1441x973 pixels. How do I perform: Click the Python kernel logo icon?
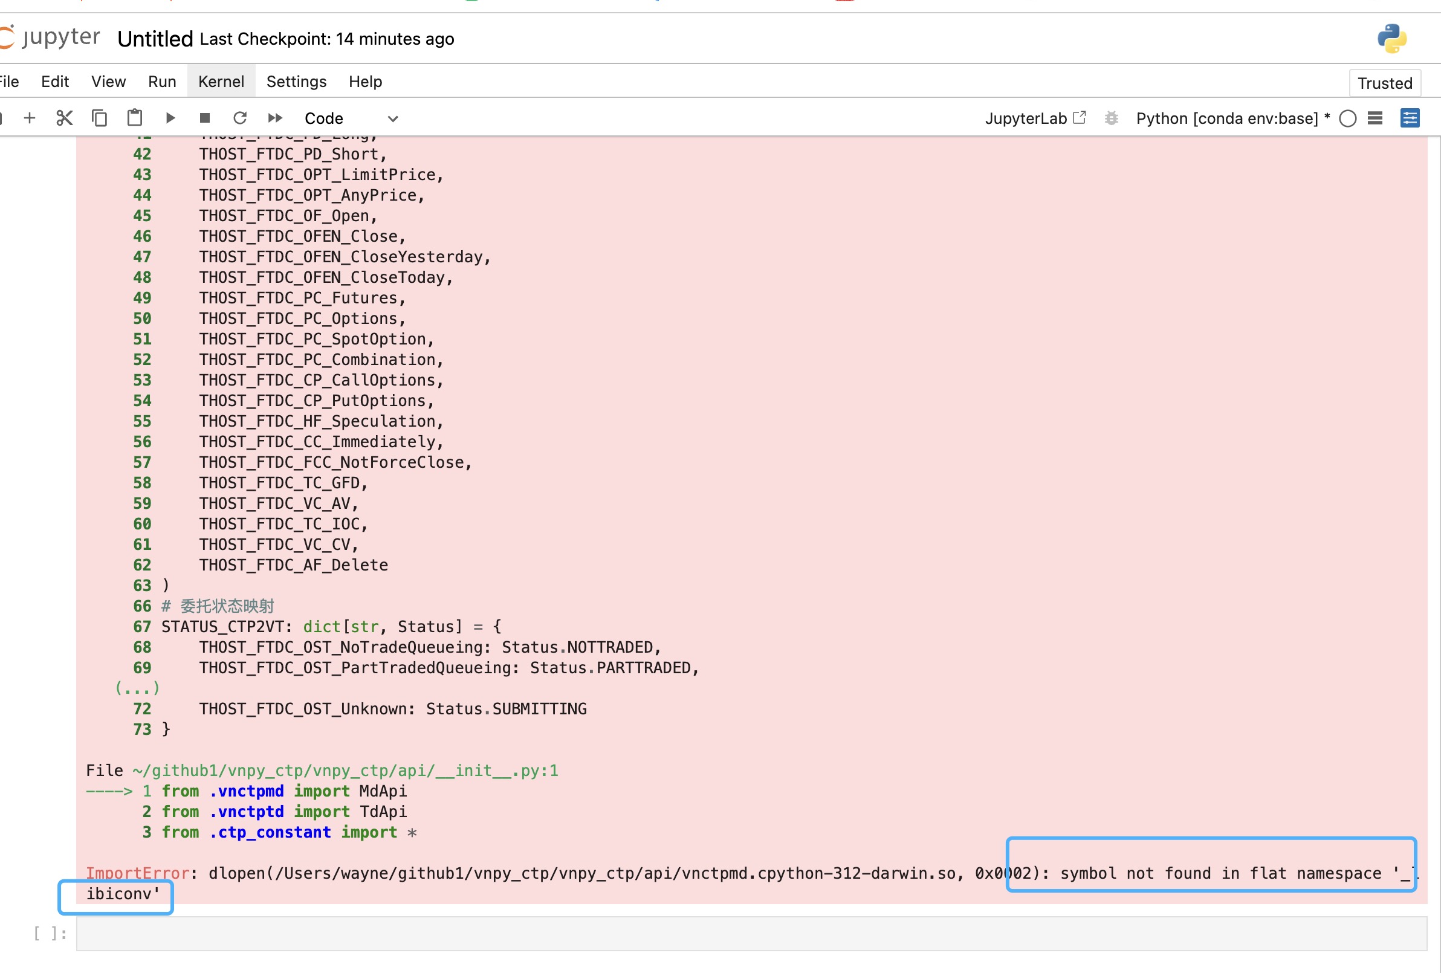(x=1392, y=39)
